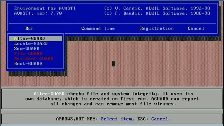Choose Boot-GUARD from the Run list

tap(28, 64)
